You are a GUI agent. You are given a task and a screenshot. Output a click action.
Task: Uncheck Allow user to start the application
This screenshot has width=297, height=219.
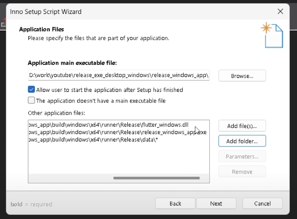(32, 90)
